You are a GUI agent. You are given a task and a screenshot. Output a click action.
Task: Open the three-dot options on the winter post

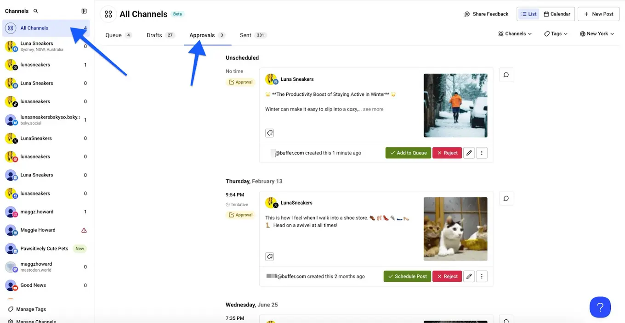pyautogui.click(x=482, y=153)
